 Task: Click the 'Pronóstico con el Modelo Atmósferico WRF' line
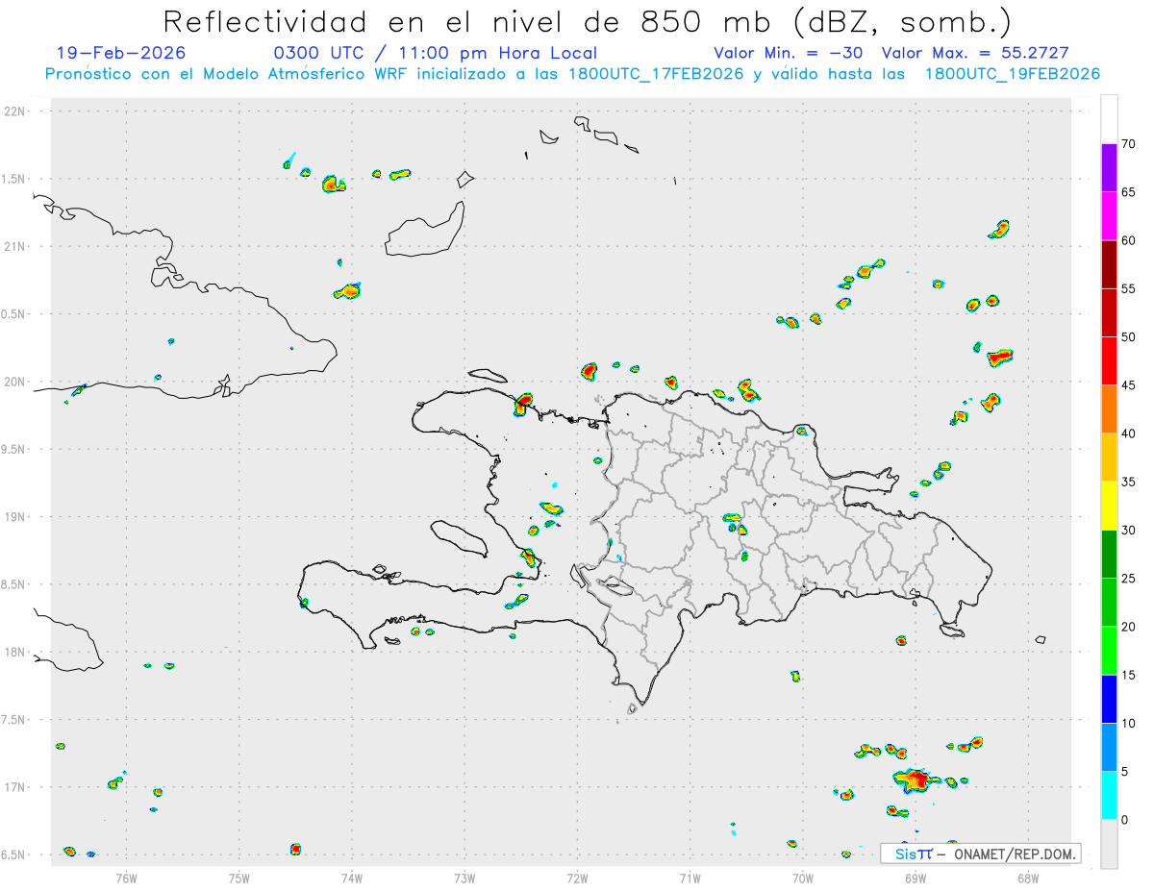(x=572, y=74)
